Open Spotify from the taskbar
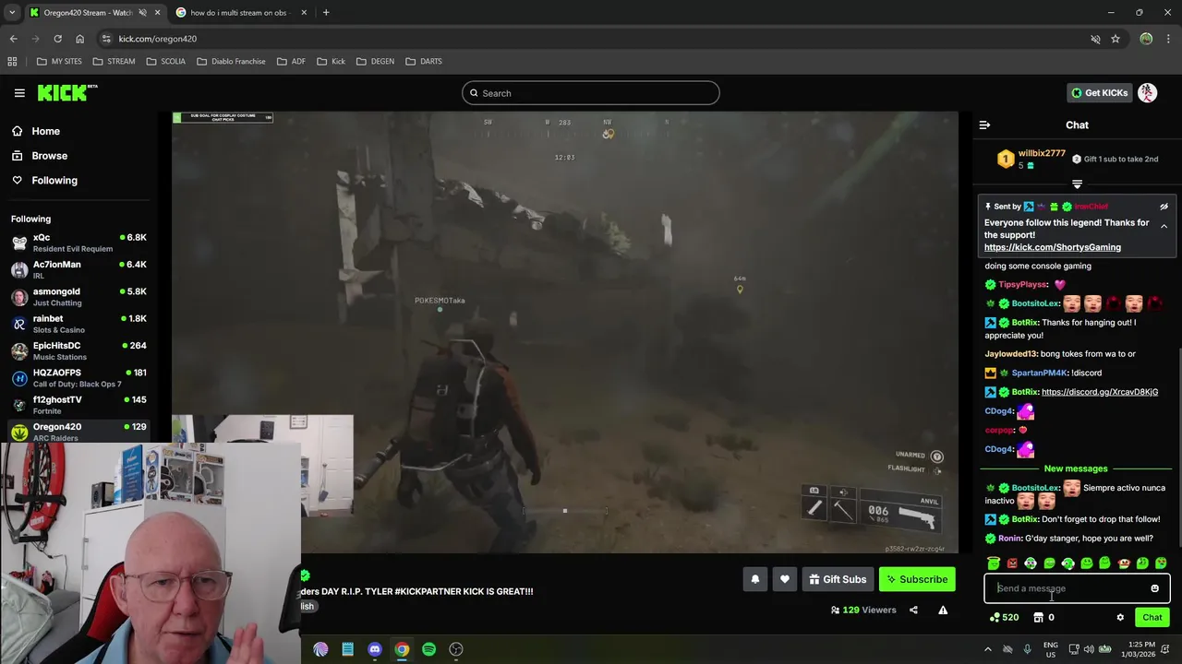Viewport: 1182px width, 664px height. pyautogui.click(x=428, y=649)
